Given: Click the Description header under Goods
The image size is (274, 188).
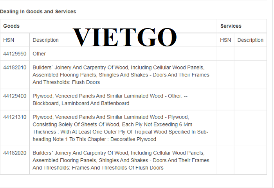Looking at the screenshot, I should (46, 40).
